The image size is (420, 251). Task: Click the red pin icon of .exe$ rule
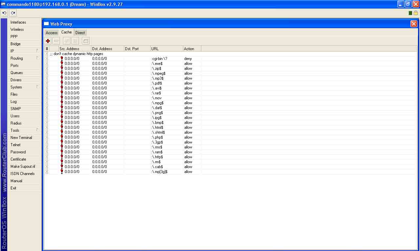62,63
